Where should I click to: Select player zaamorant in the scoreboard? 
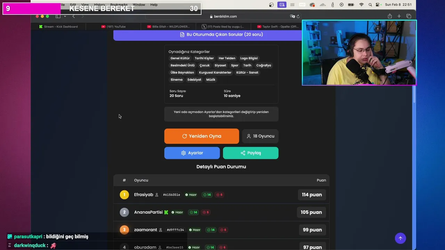point(145,230)
